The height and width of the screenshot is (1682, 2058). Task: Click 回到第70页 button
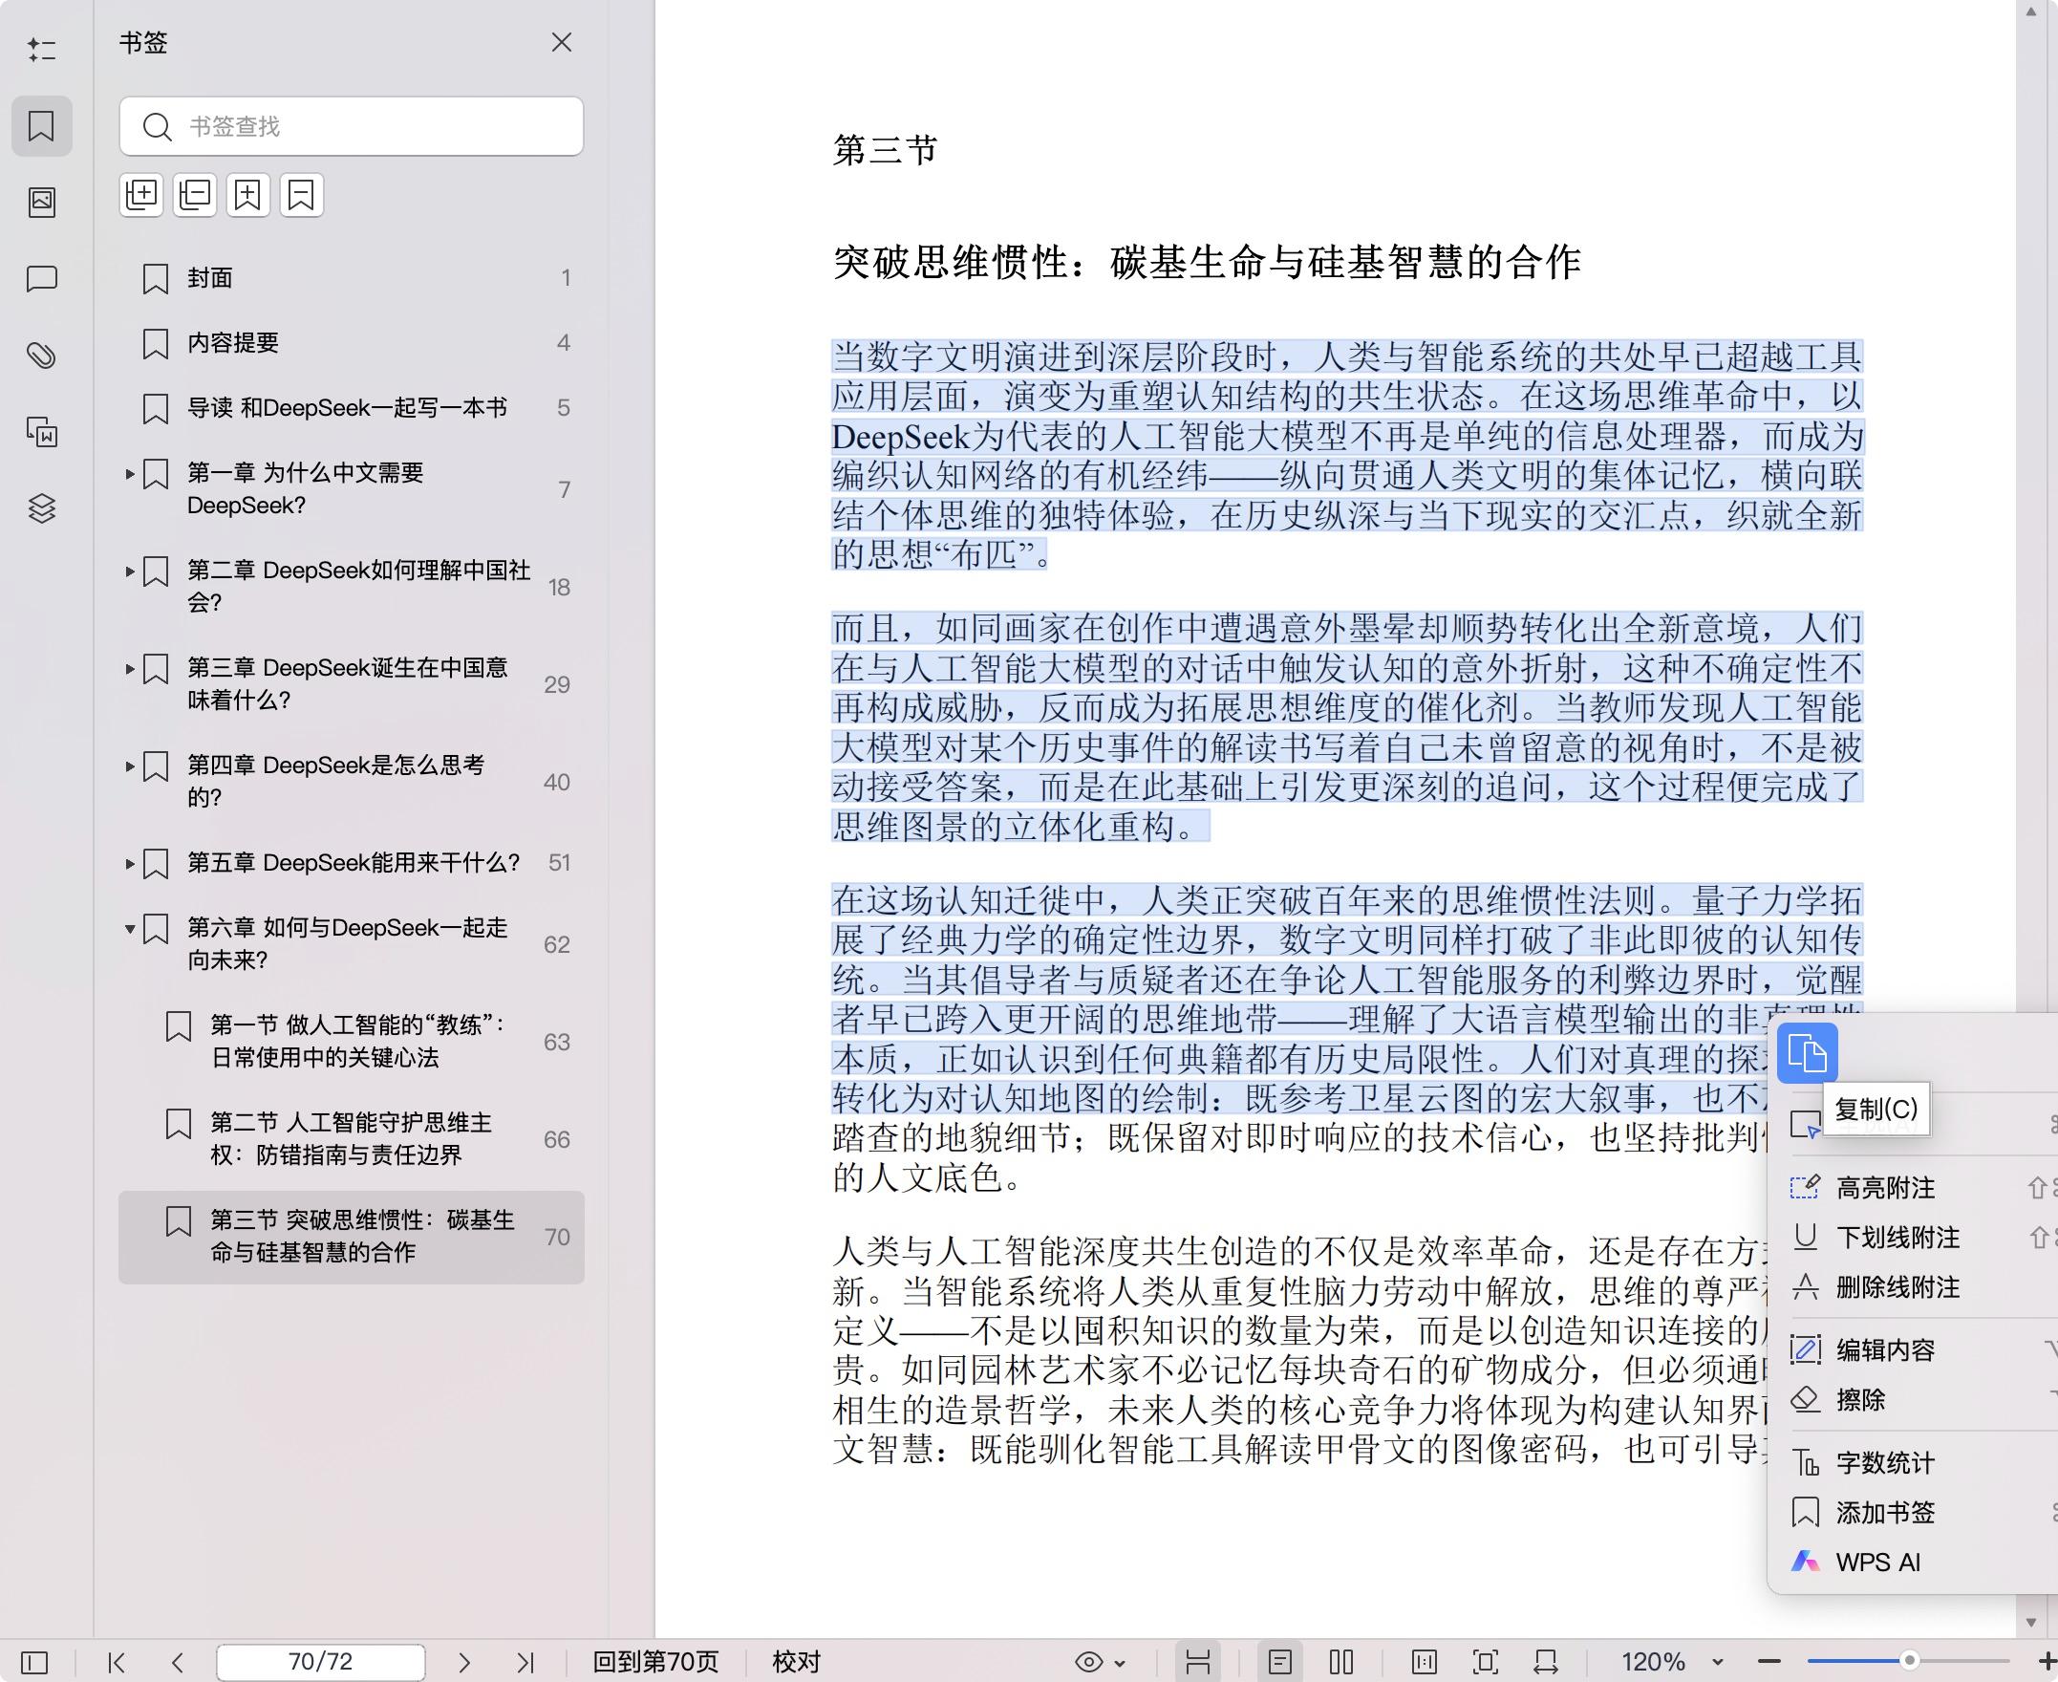pos(655,1663)
